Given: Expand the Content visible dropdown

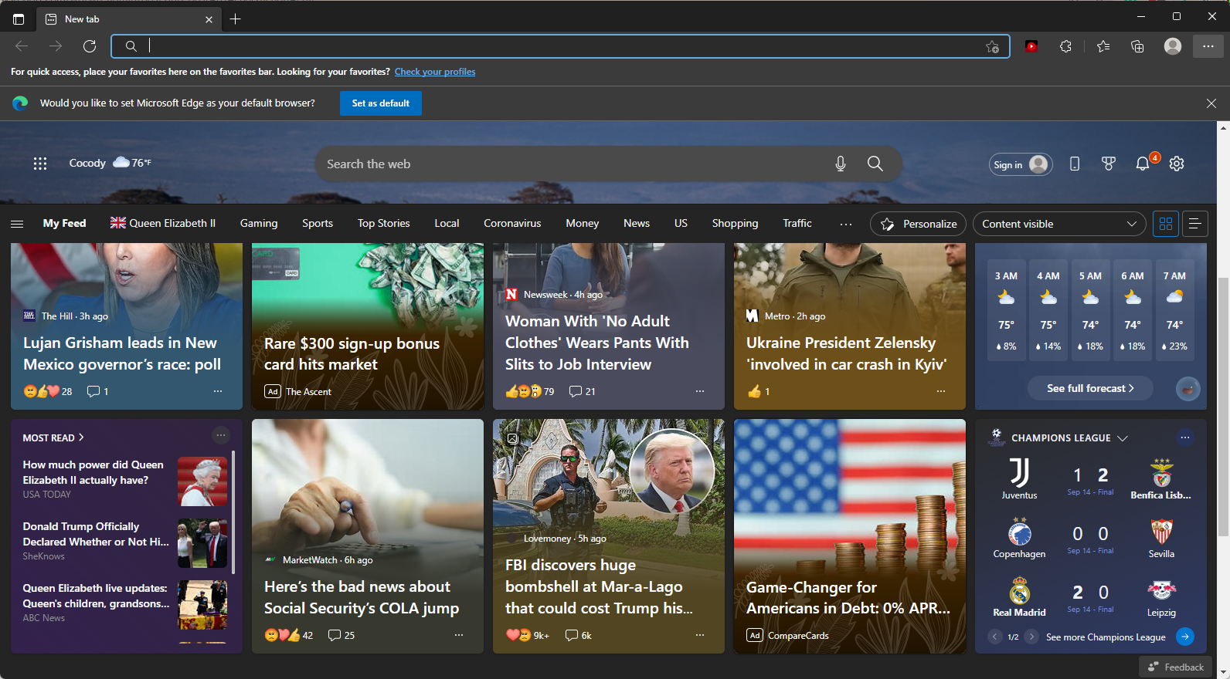Looking at the screenshot, I should 1058,224.
